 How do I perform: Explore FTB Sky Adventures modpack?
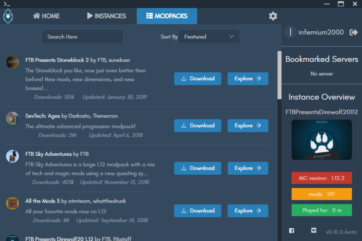(248, 168)
